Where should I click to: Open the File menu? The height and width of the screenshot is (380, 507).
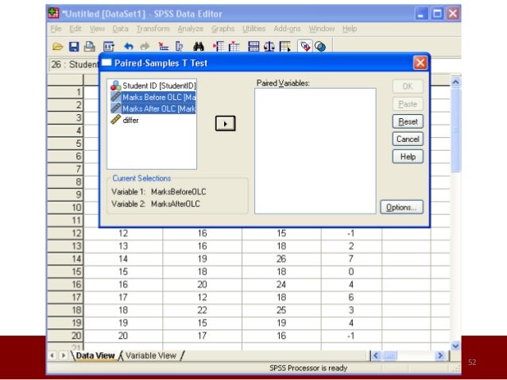coord(56,29)
